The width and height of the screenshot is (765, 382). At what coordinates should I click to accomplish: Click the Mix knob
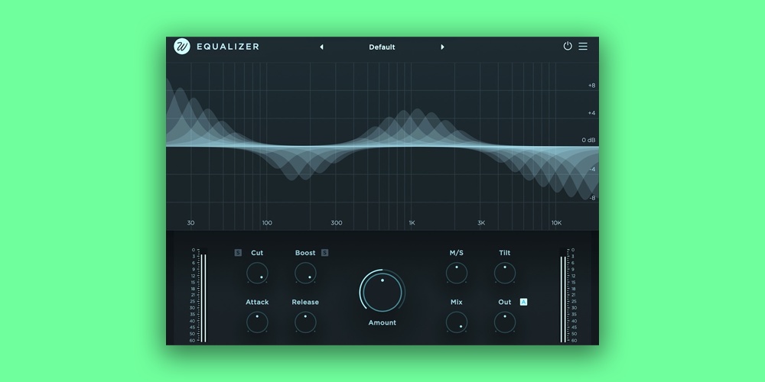click(x=457, y=322)
